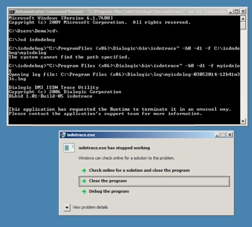Click the 'Opening log file:' line
Screen dimensions: 252x227
[124, 77]
